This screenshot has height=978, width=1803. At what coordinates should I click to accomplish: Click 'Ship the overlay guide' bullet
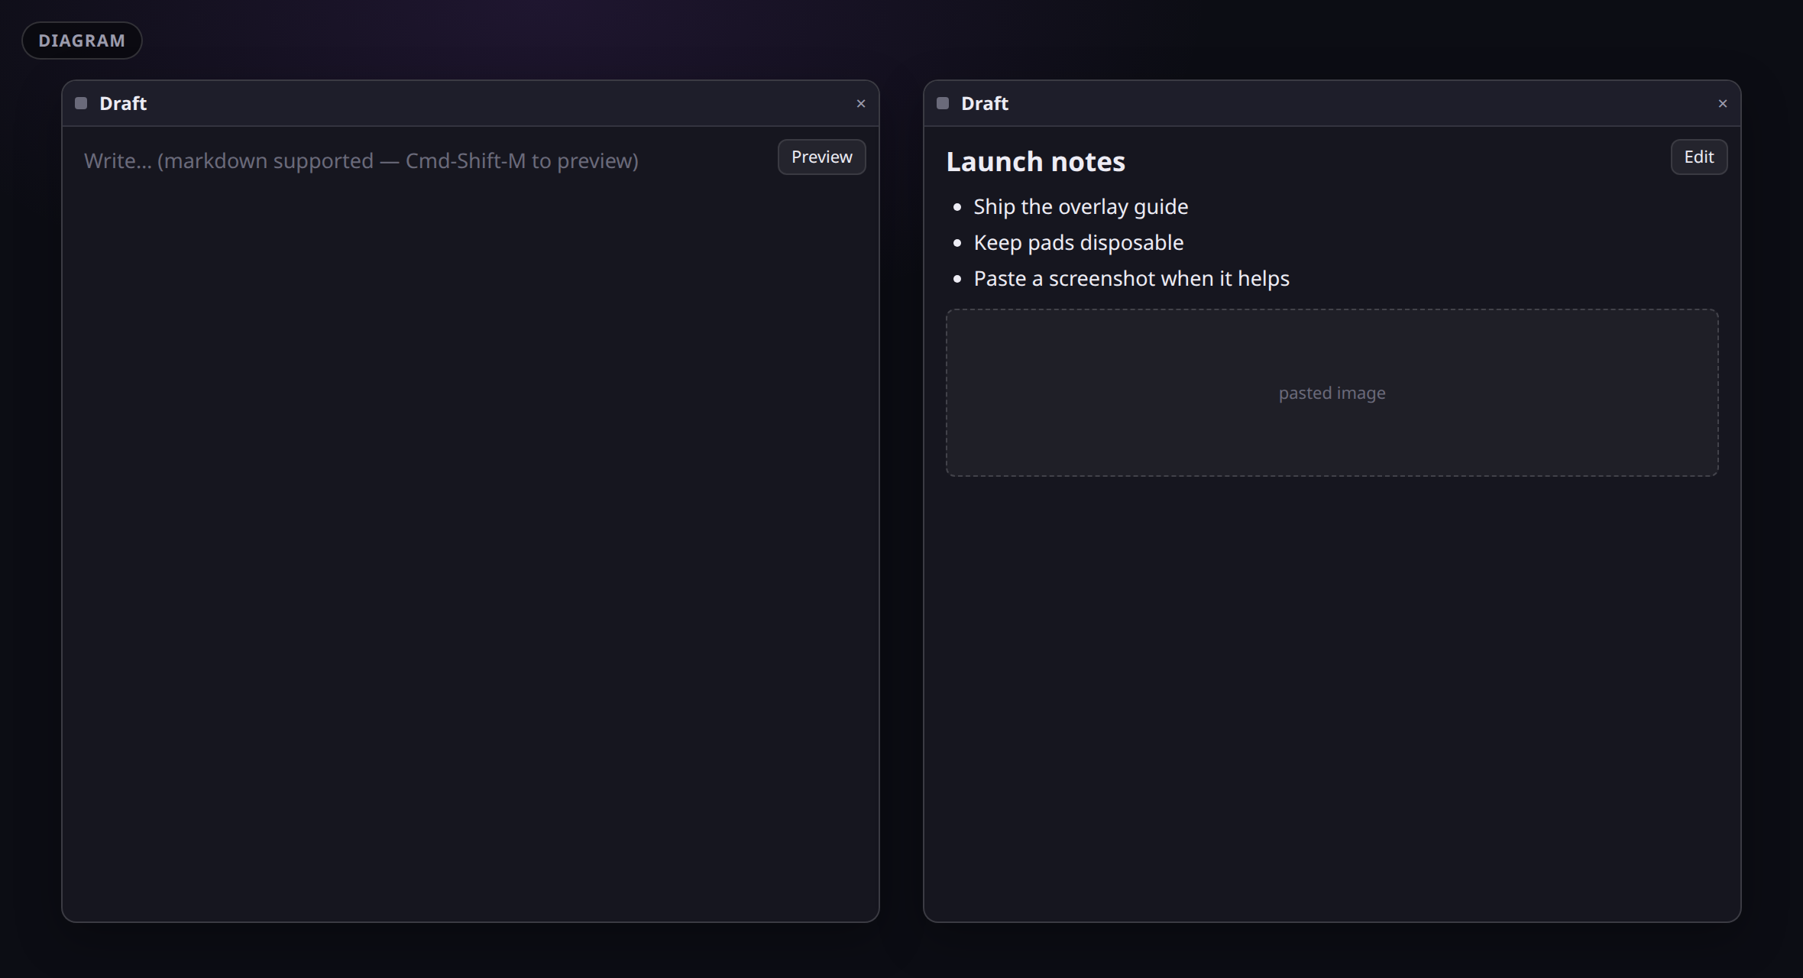1081,207
